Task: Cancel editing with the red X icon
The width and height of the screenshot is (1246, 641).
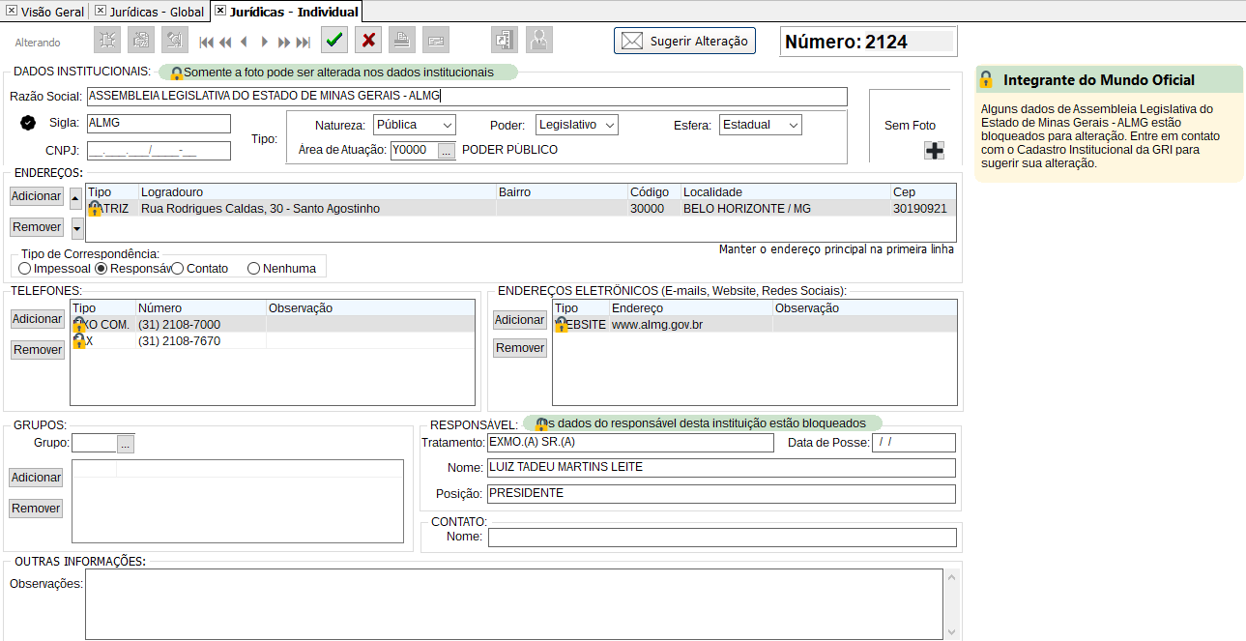Action: 368,41
